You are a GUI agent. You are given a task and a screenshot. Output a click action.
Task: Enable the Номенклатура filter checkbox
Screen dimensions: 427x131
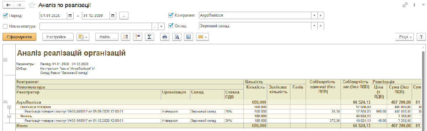click(5, 26)
